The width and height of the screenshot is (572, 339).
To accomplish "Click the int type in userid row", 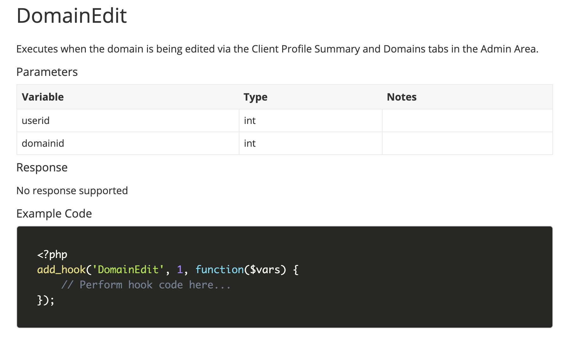I will [x=250, y=120].
